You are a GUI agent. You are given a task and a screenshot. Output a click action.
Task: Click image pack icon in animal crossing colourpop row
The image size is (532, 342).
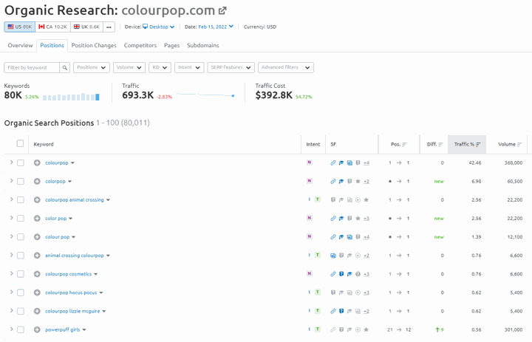(x=333, y=256)
